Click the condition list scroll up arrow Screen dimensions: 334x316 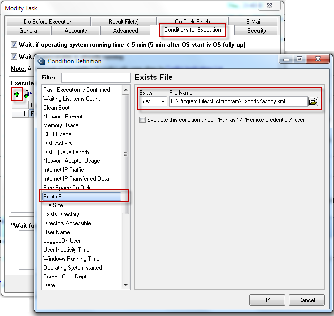pyautogui.click(x=126, y=90)
